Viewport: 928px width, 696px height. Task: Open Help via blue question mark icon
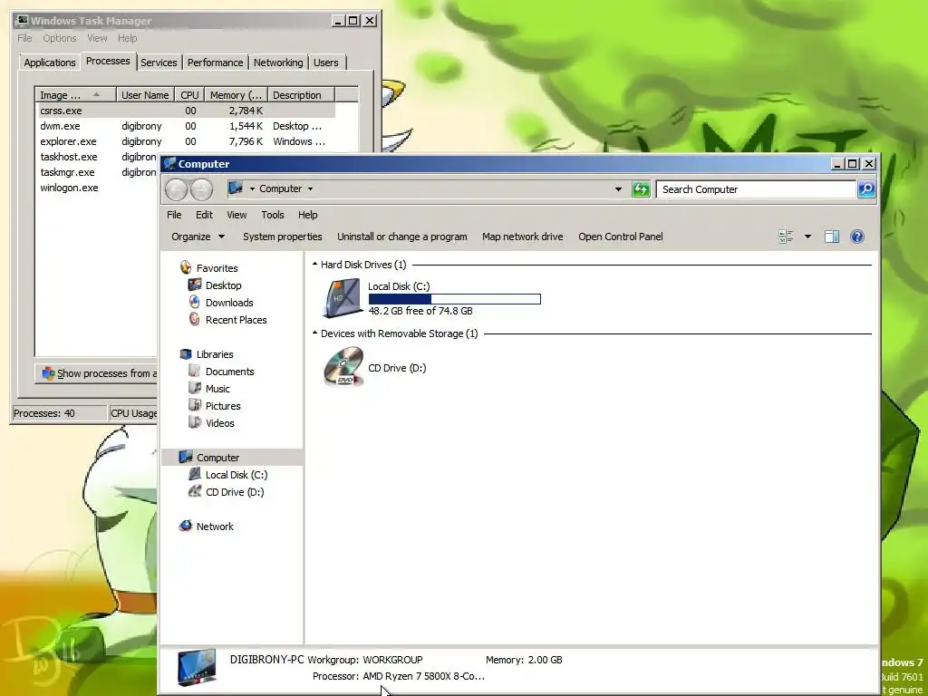pos(857,237)
